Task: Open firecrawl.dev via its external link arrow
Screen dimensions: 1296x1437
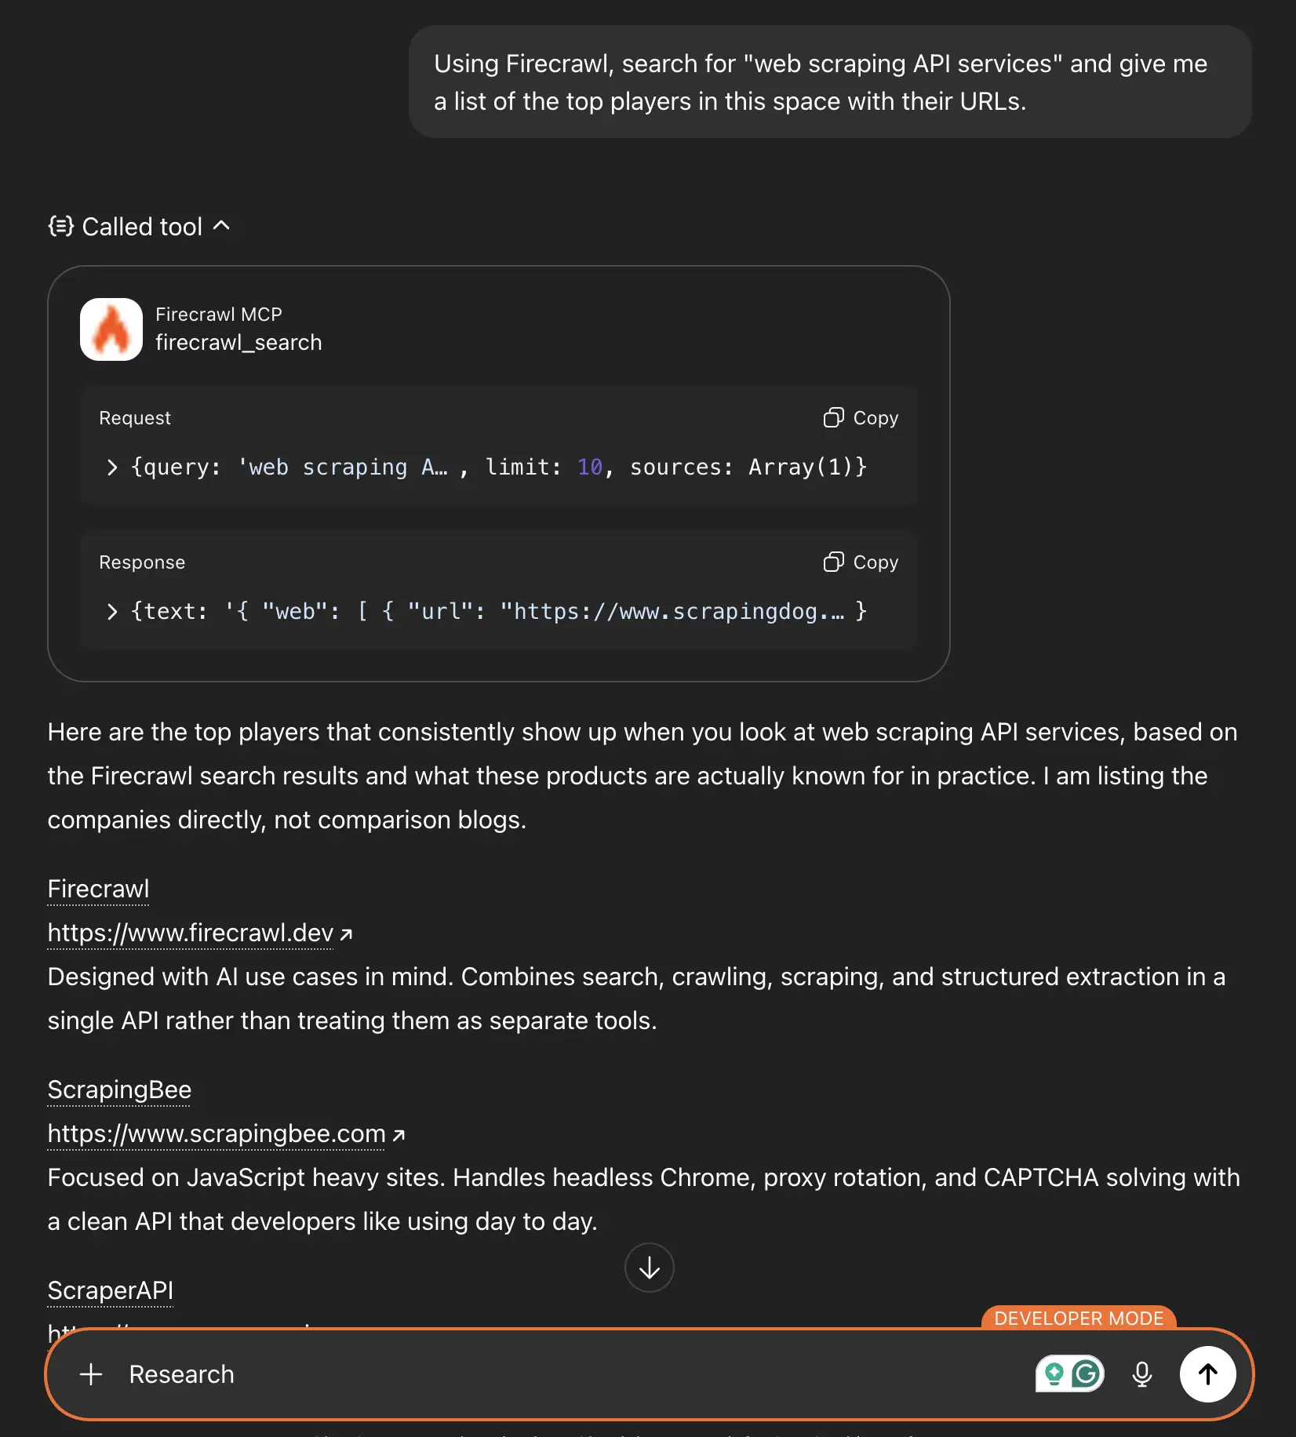Action: (348, 933)
